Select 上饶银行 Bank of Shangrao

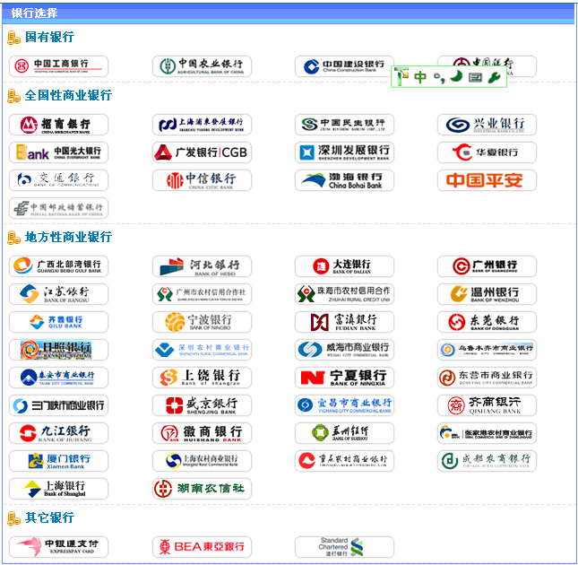202,378
